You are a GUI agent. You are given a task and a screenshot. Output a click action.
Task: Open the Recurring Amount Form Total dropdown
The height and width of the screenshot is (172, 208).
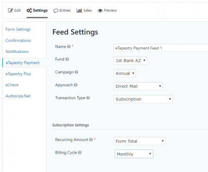pyautogui.click(x=139, y=141)
